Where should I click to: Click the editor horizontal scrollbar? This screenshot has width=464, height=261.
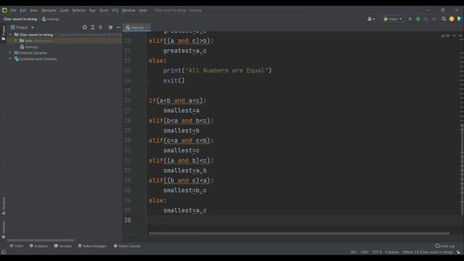click(299, 233)
